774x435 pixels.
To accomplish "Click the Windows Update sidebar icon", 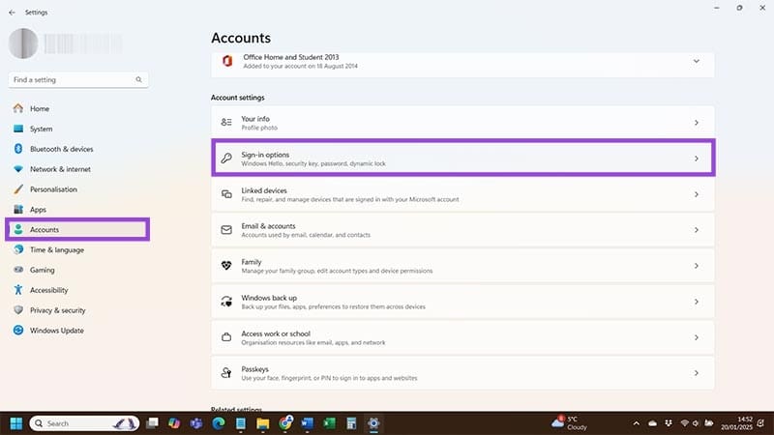I will [18, 331].
